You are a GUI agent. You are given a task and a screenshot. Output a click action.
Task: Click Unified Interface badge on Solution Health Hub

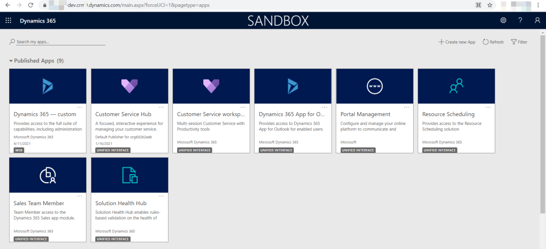[113, 239]
